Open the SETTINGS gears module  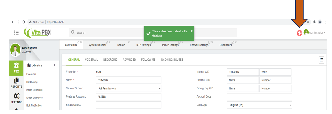tap(16, 98)
